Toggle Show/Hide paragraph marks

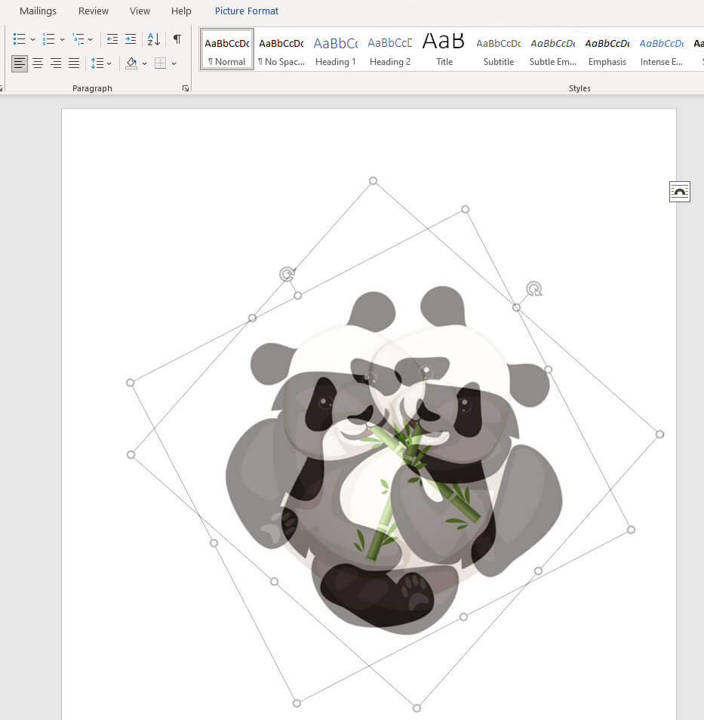177,39
